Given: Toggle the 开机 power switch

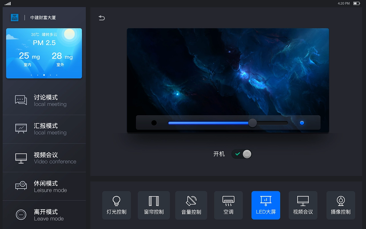Looking at the screenshot, I should (x=242, y=154).
